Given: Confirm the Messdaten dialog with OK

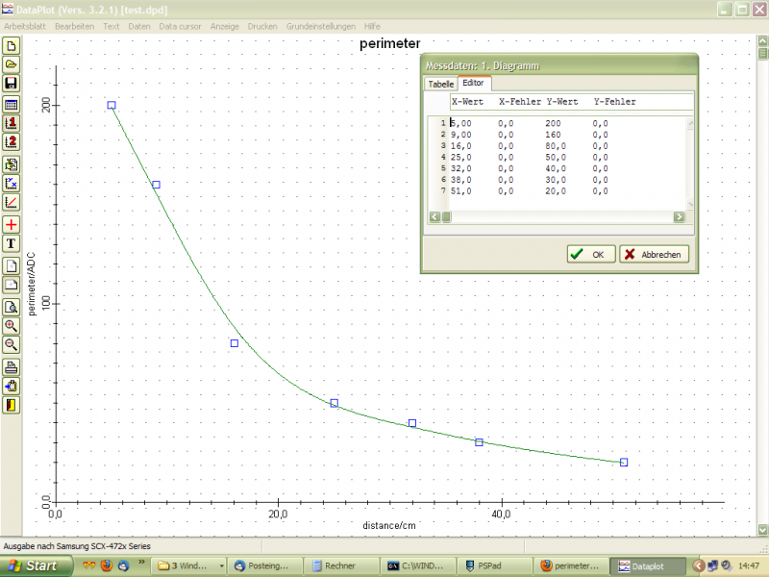Looking at the screenshot, I should pyautogui.click(x=591, y=254).
